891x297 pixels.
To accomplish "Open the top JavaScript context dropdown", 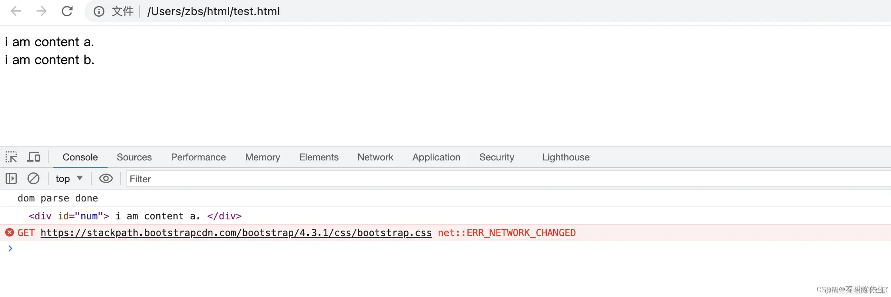I will (69, 178).
